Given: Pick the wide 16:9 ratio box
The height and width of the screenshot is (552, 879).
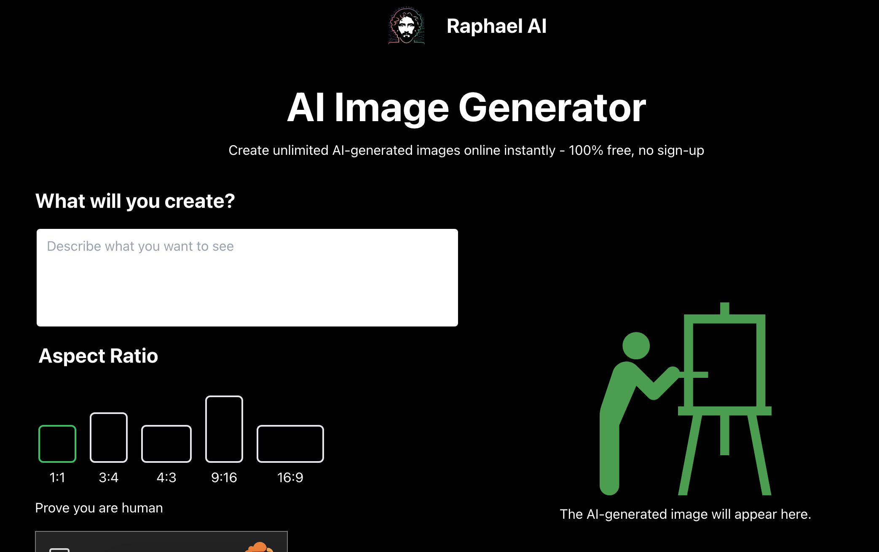Looking at the screenshot, I should coord(290,443).
